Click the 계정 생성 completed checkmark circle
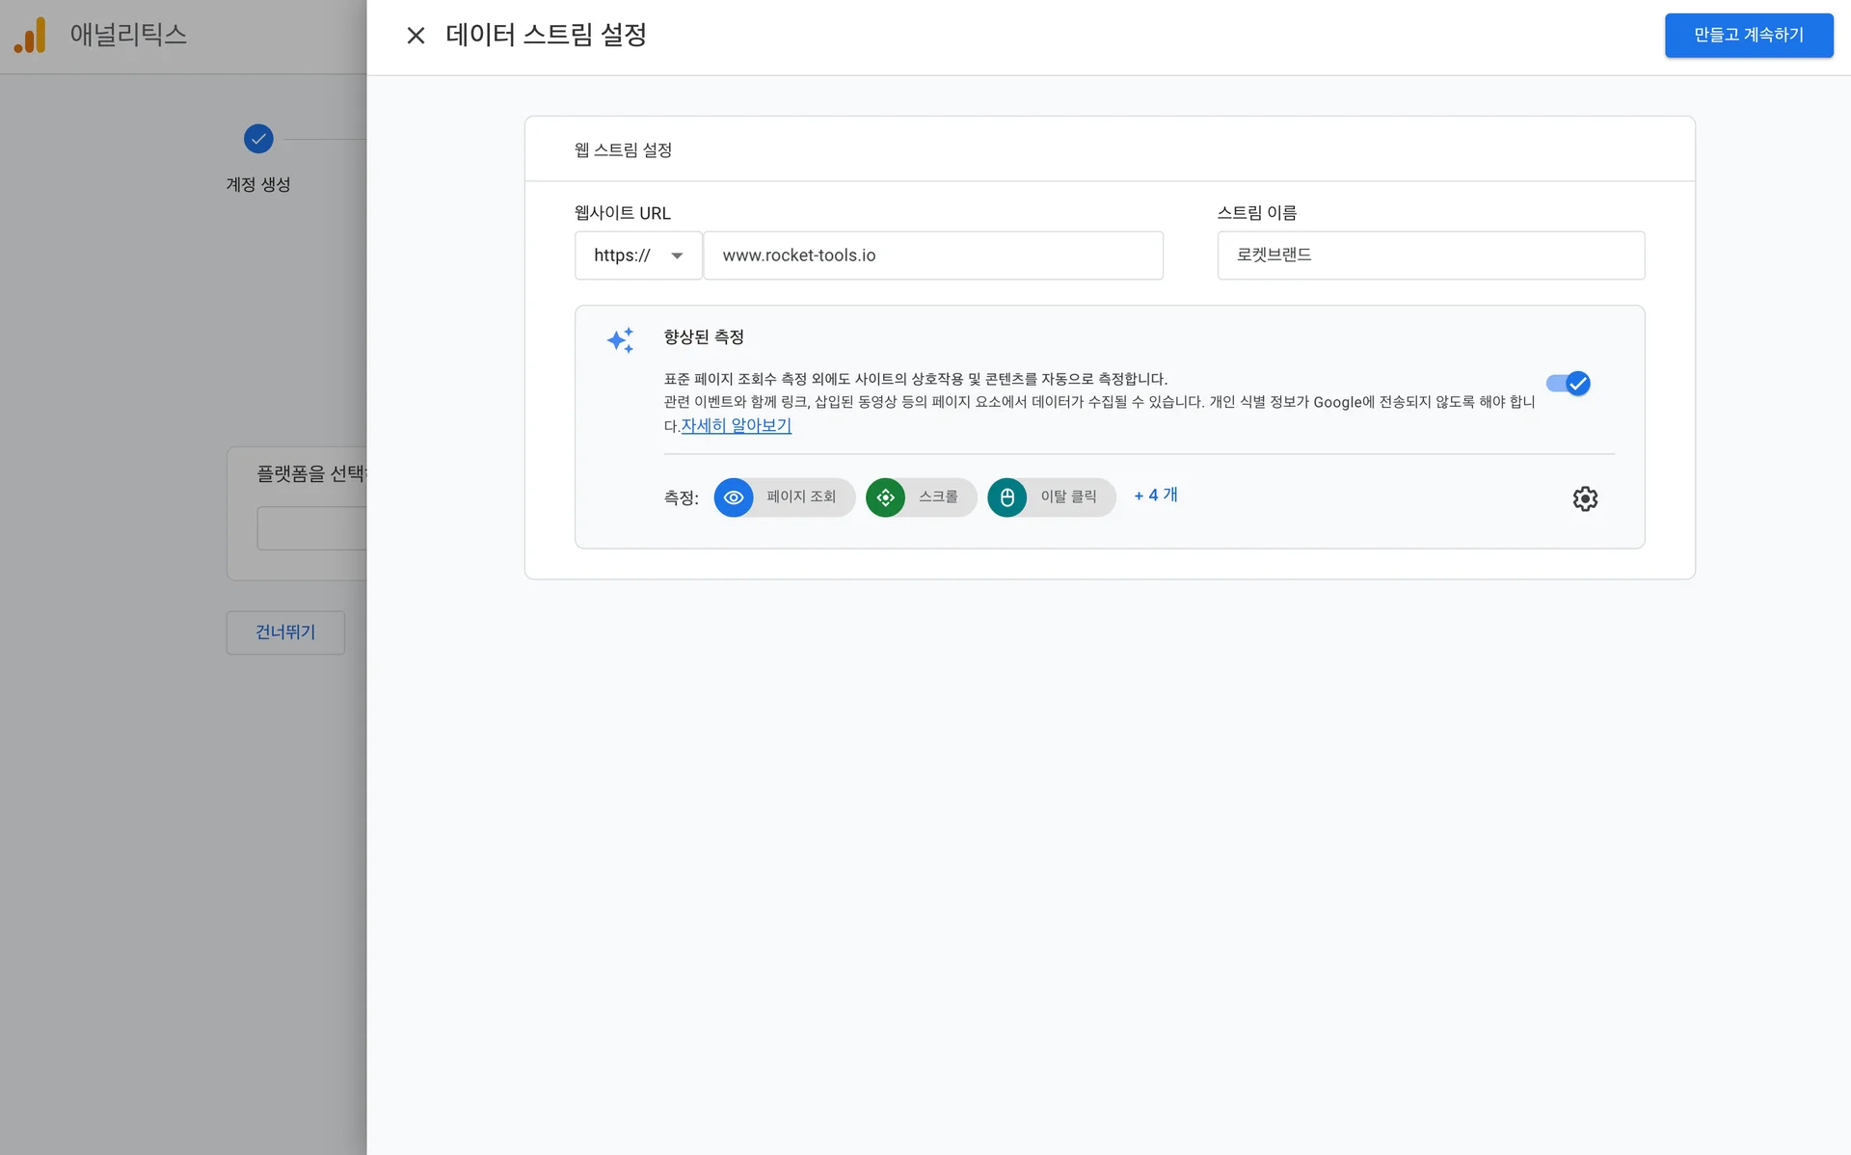 257,138
